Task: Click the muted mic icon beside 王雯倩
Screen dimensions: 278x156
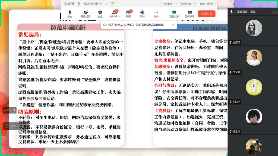Action: (x=230, y=43)
